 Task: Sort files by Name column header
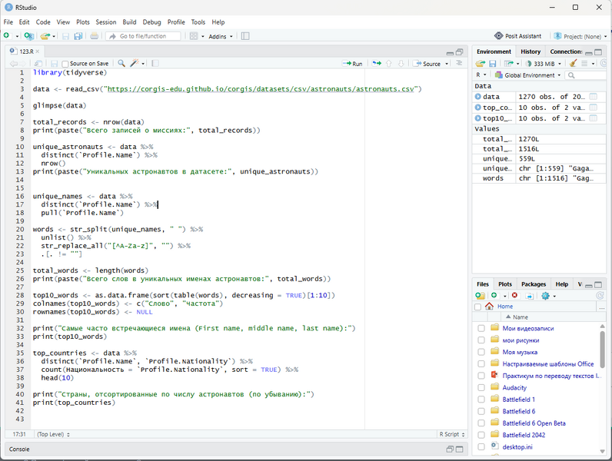521,317
